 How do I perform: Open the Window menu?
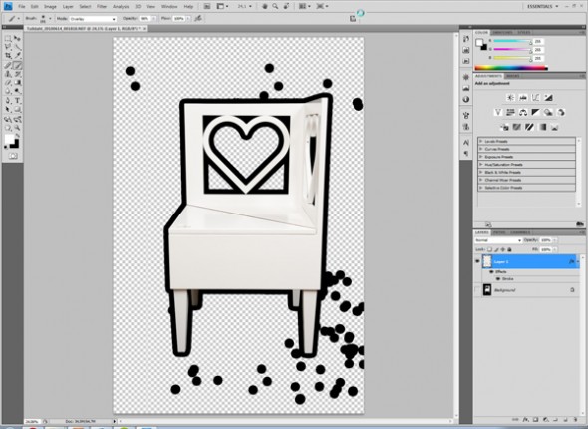click(x=169, y=6)
